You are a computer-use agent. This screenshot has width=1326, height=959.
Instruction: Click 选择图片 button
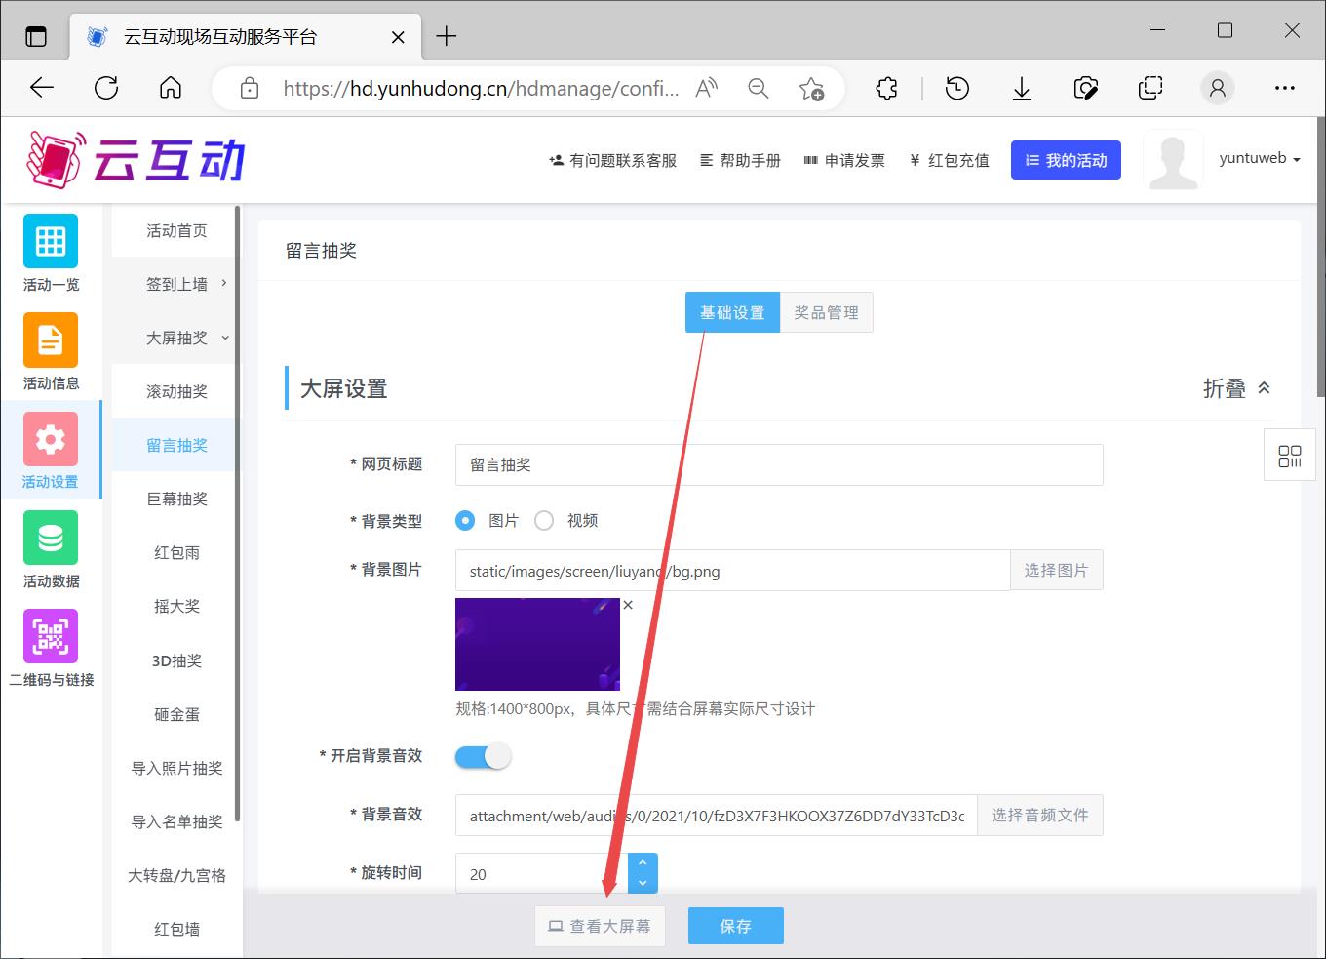pos(1056,570)
